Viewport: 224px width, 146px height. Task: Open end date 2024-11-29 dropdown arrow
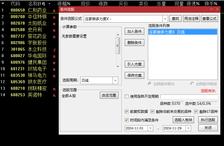click(188, 128)
